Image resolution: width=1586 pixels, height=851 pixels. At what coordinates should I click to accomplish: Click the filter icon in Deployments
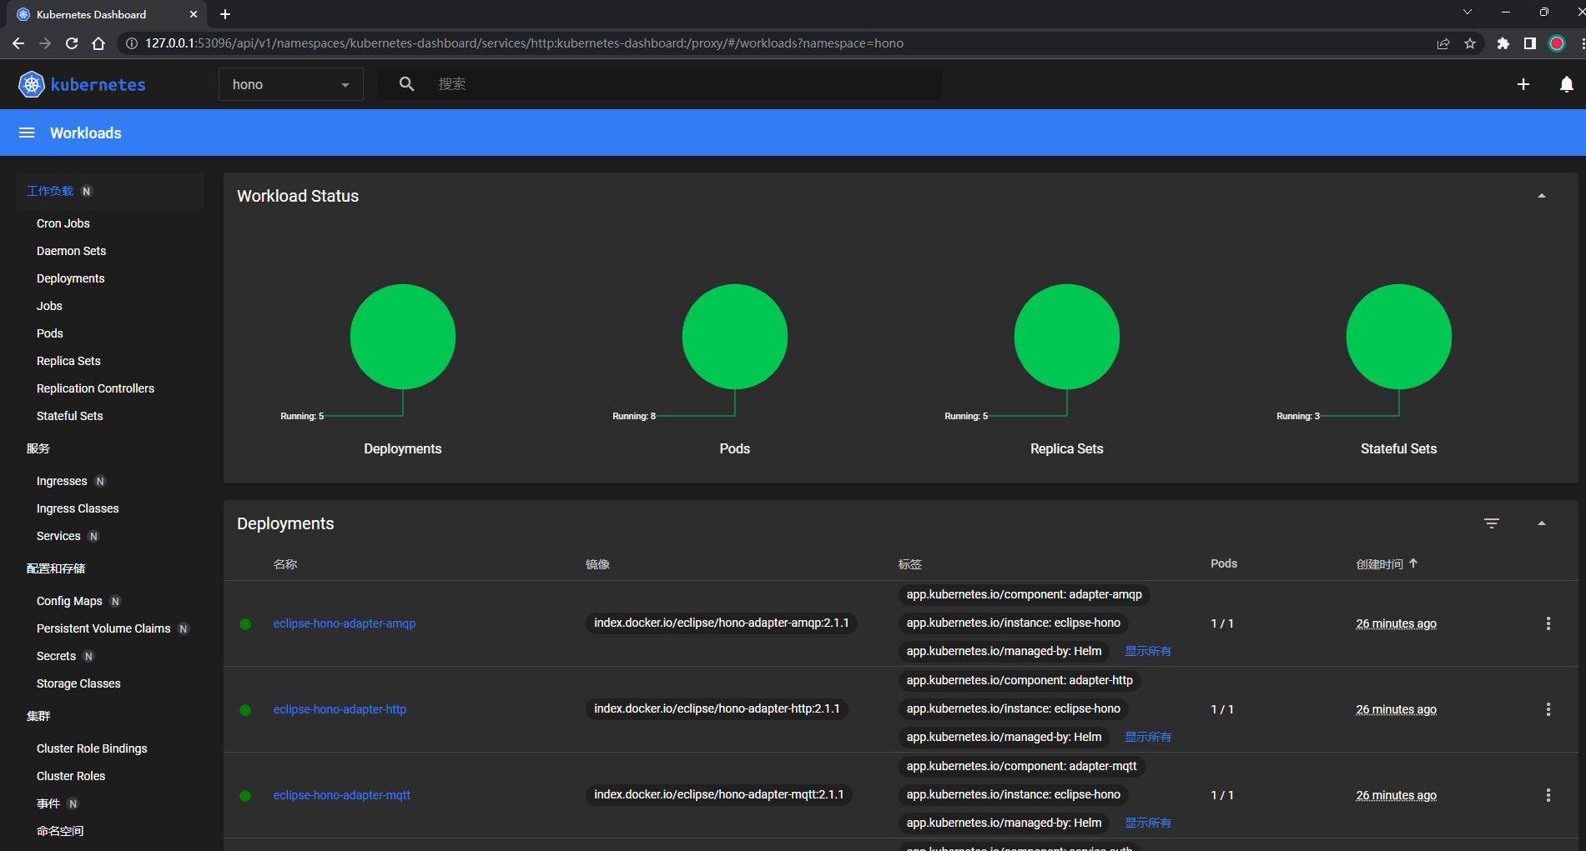pyautogui.click(x=1491, y=523)
